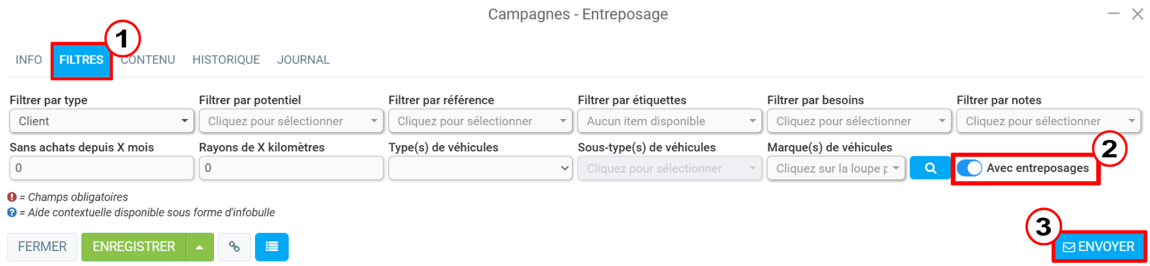
Task: Open the HISTORIQUE tab
Action: tap(226, 60)
